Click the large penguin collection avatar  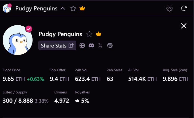tap(18, 40)
